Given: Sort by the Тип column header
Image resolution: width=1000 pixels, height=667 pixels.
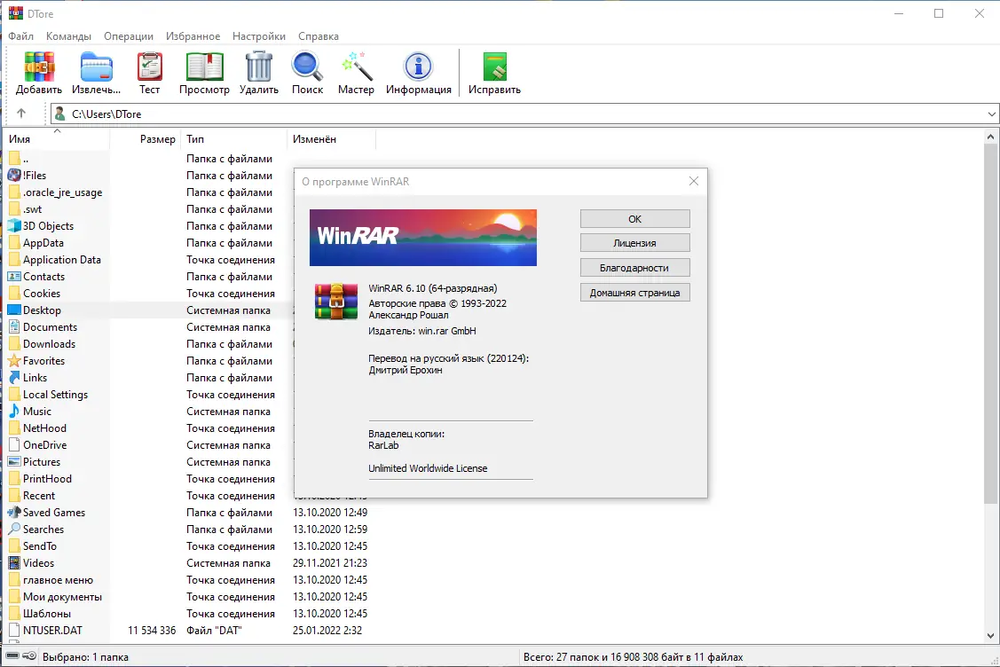Looking at the screenshot, I should click(x=234, y=139).
